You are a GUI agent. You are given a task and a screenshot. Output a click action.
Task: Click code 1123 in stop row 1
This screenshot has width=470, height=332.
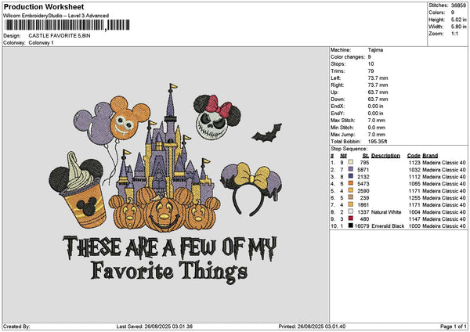pos(414,162)
